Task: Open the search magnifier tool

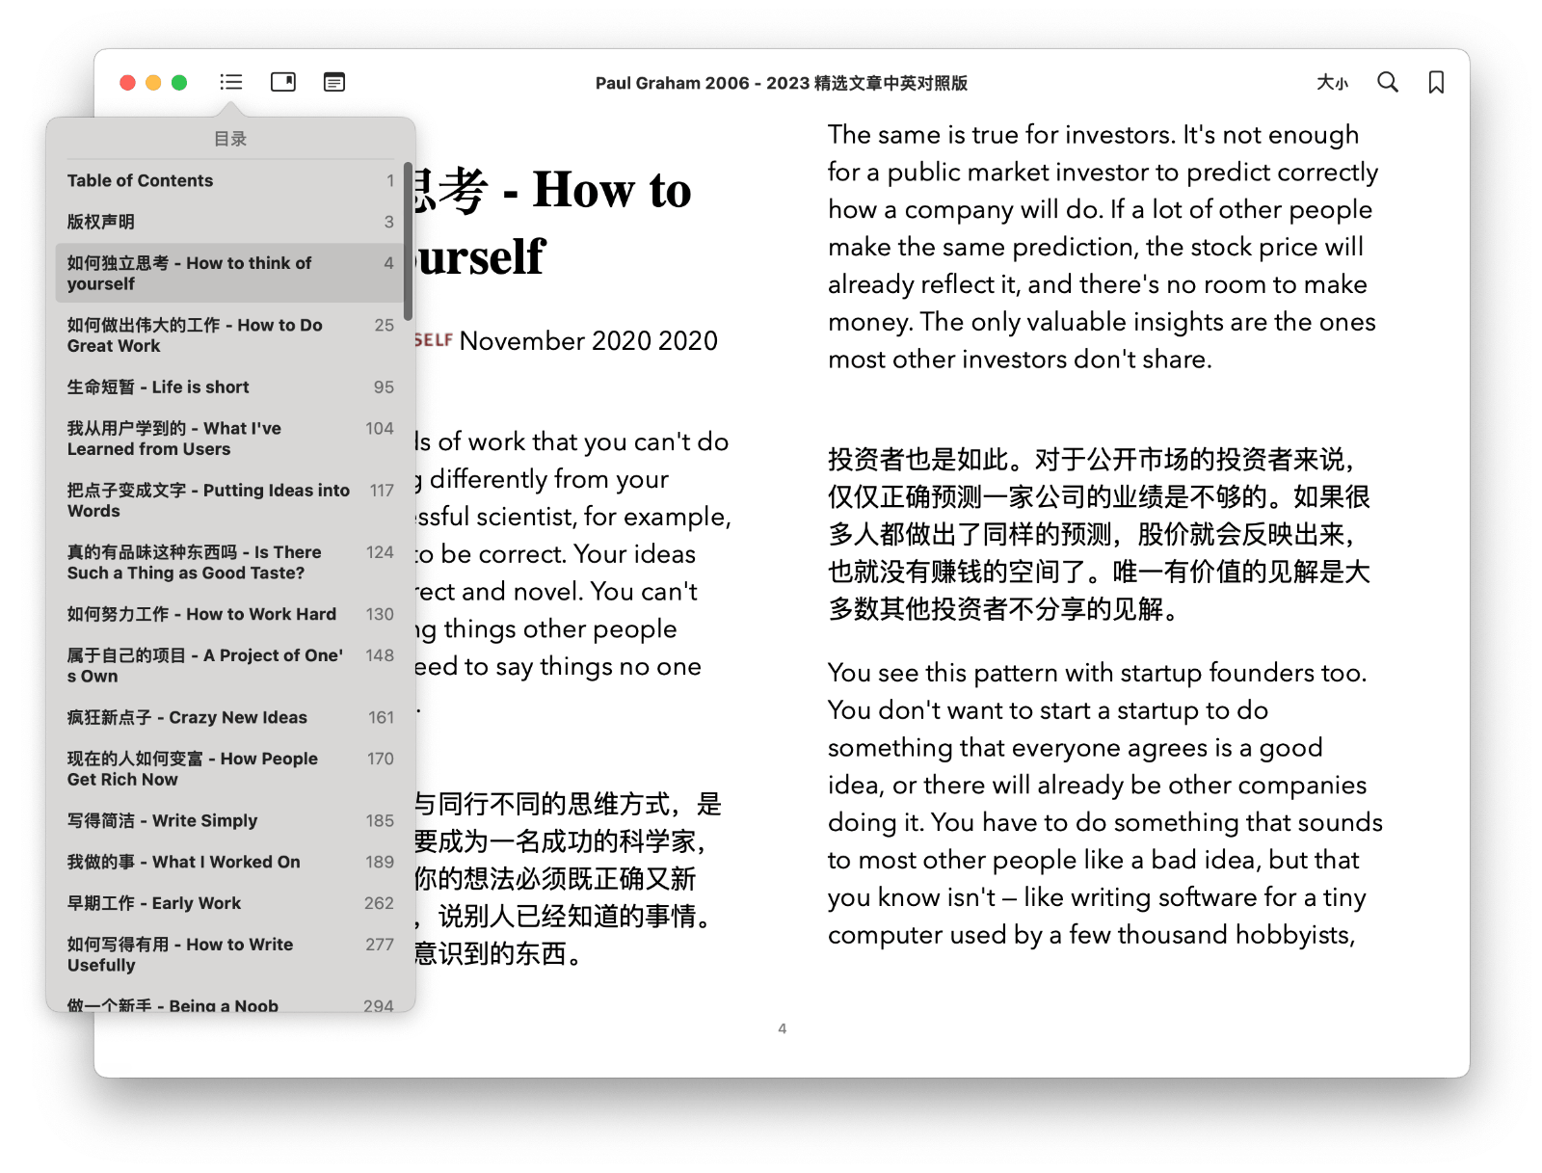Action: pos(1388,83)
